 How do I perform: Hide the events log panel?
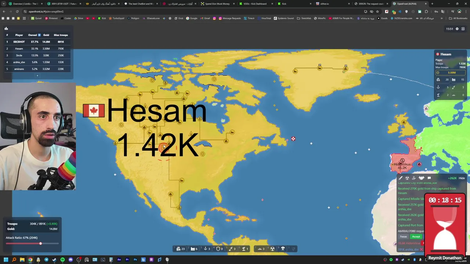pyautogui.click(x=462, y=178)
